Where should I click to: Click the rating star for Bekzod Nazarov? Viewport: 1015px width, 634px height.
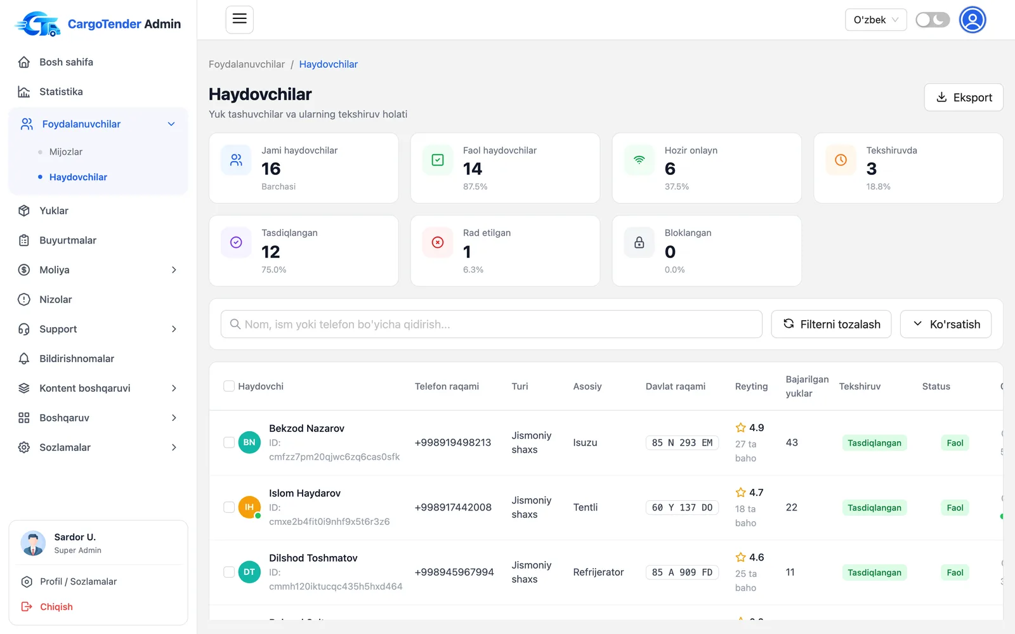(740, 428)
